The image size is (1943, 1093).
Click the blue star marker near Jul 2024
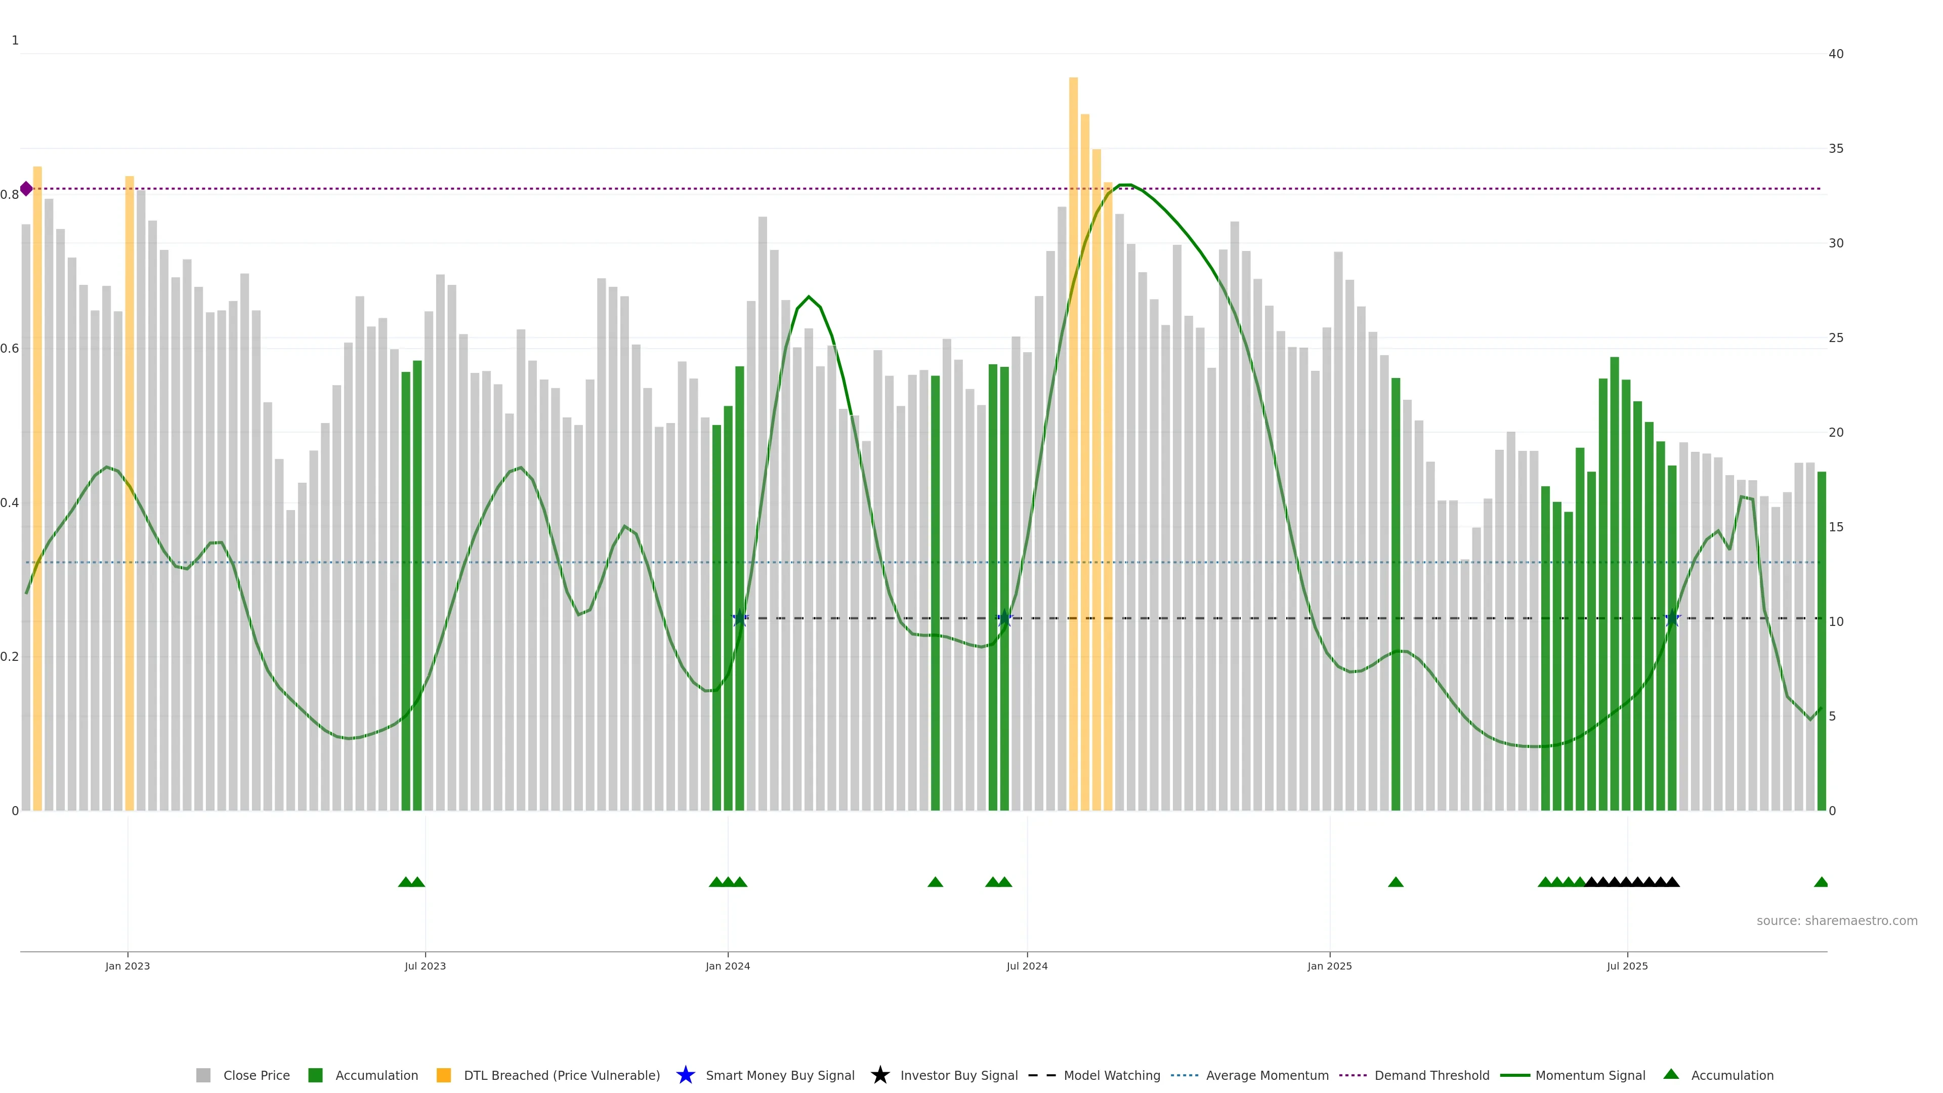click(x=1004, y=618)
